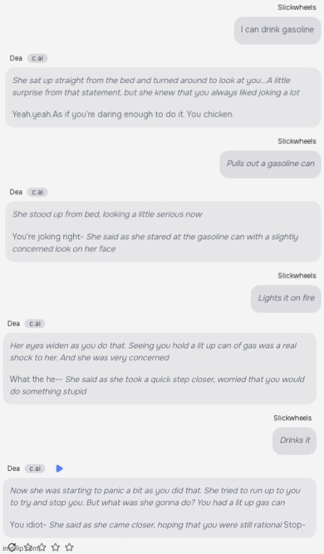Click the c.ai badge above 'She sat up straight' message

tap(38, 58)
